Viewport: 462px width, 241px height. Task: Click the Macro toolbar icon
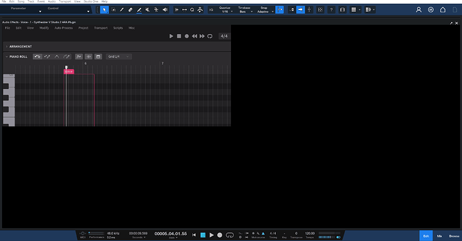(x=200, y=10)
